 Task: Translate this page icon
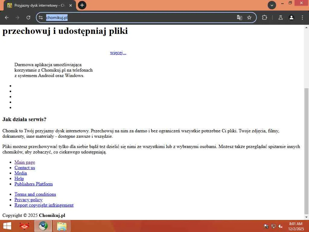[x=239, y=18]
